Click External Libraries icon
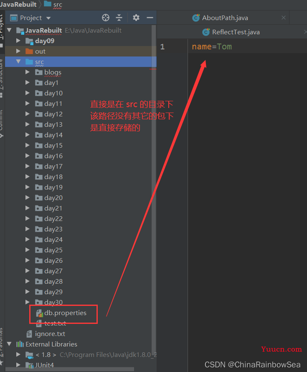The image size is (307, 372). tap(20, 344)
